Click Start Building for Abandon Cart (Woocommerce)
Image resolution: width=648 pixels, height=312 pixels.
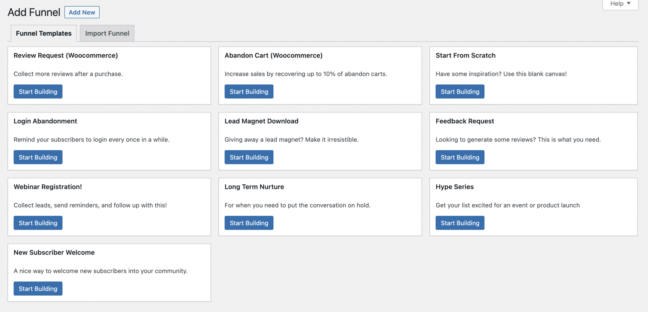[249, 91]
